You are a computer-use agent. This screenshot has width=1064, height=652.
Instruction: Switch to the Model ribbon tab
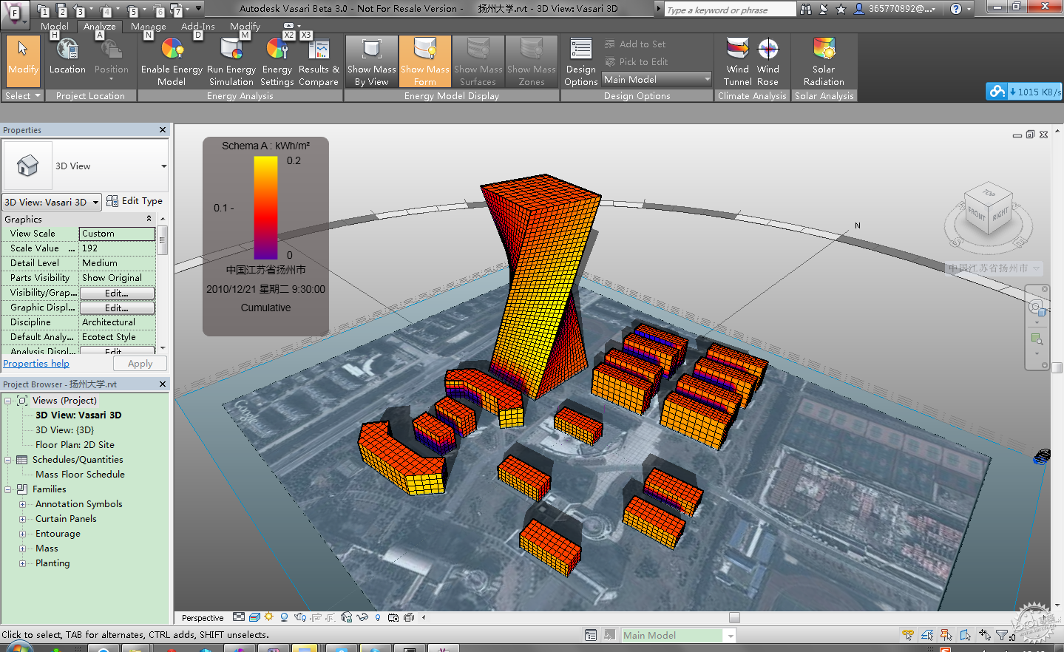55,26
